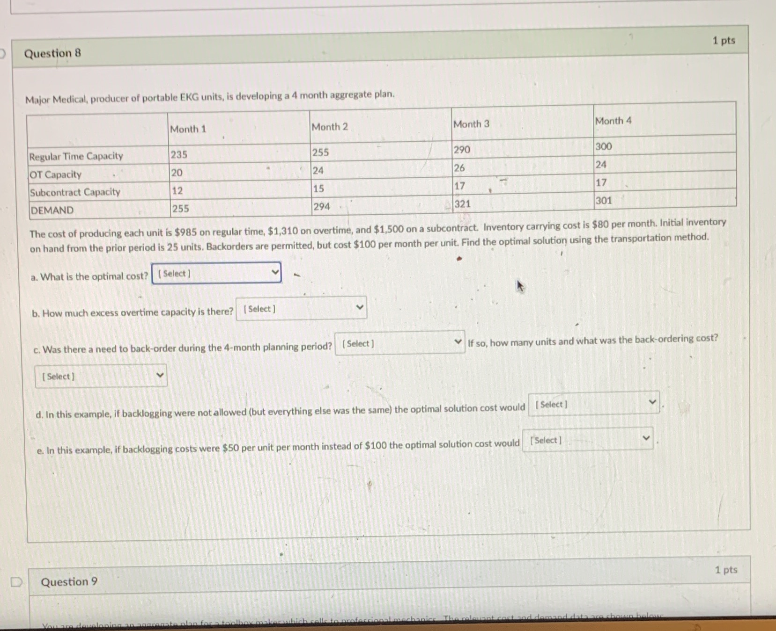Select the Question 8 heading
This screenshot has height=631, width=776.
click(52, 53)
